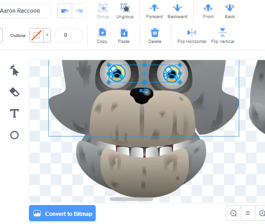Screen dimensions: 265x224
Task: Select the Reshape tool
Action: pyautogui.click(x=14, y=70)
